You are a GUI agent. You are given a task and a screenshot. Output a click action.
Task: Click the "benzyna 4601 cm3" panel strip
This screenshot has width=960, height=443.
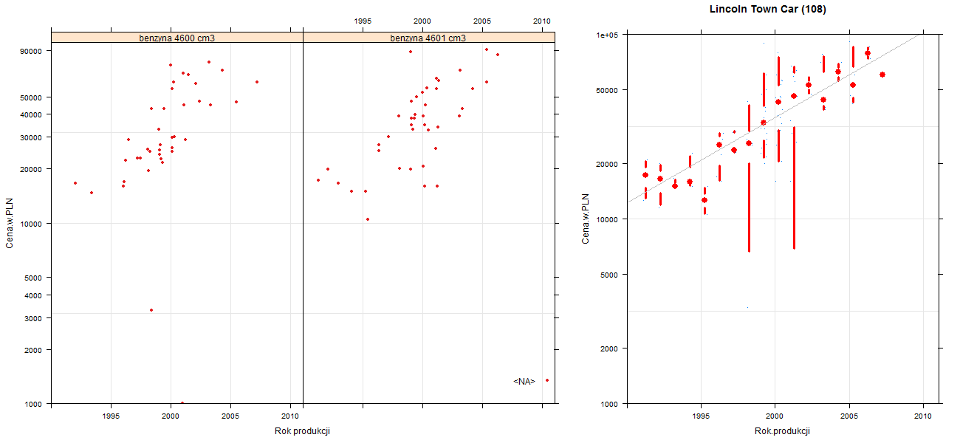tap(428, 37)
